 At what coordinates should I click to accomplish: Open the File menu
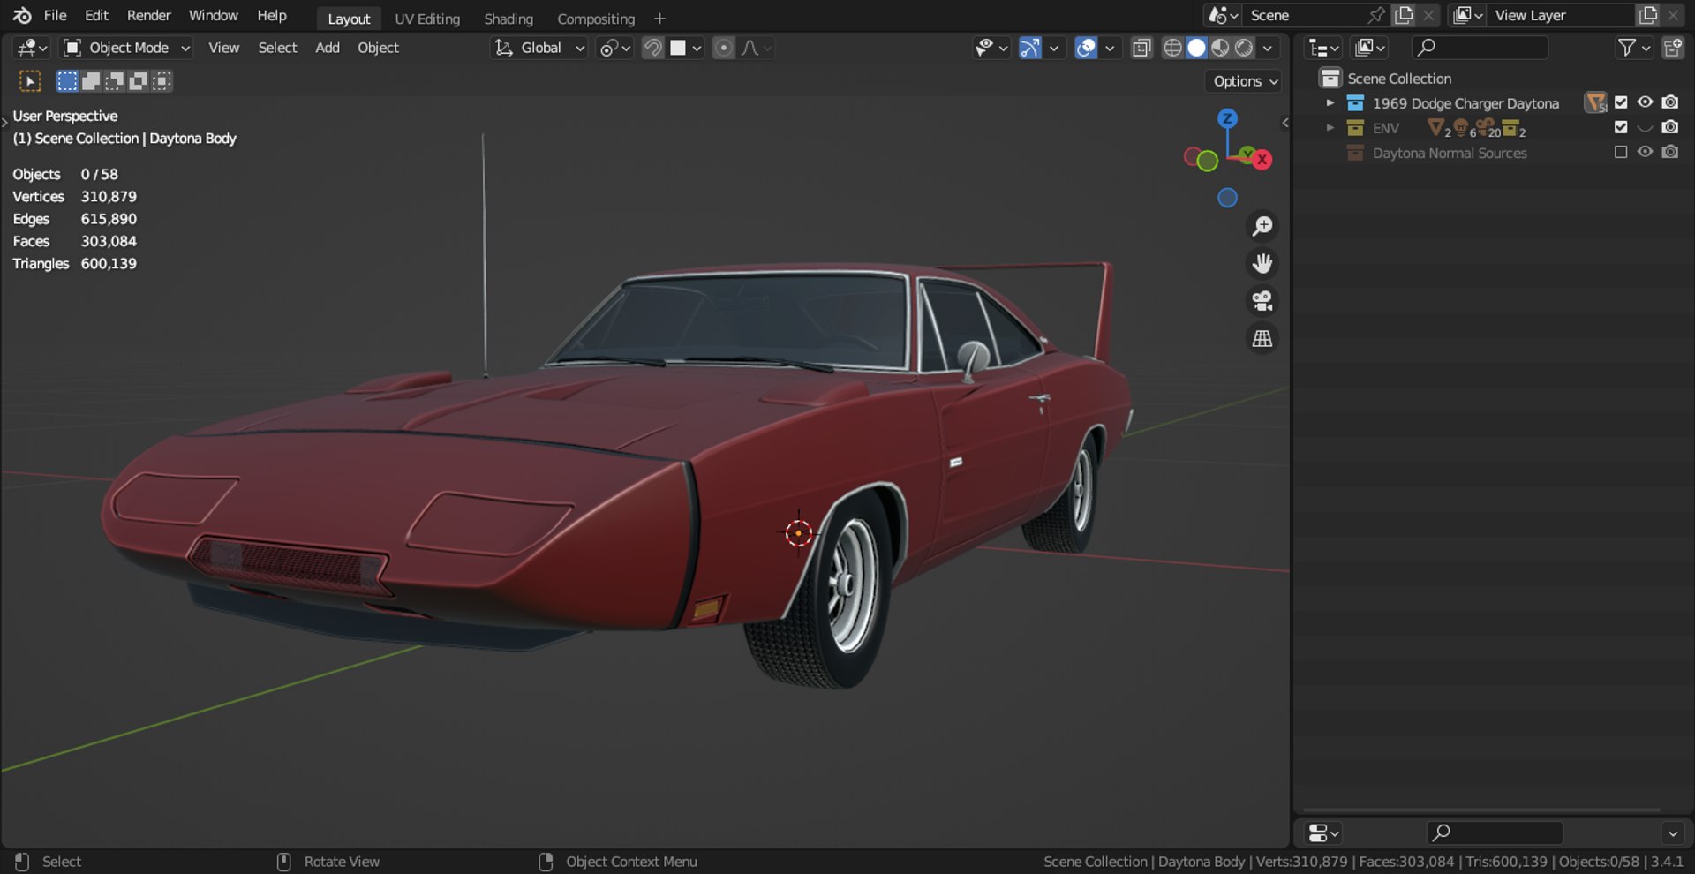(x=55, y=15)
